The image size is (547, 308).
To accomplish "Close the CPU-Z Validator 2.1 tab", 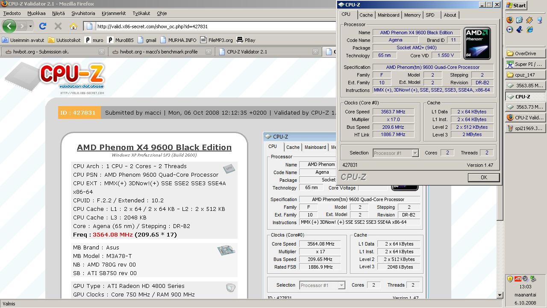I will click(x=315, y=52).
